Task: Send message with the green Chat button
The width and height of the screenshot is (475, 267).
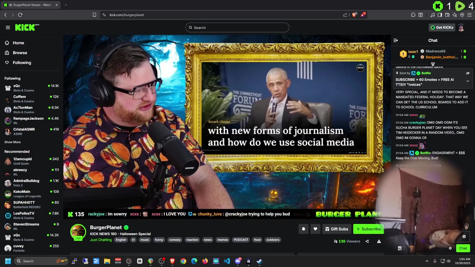Action: pyautogui.click(x=463, y=248)
